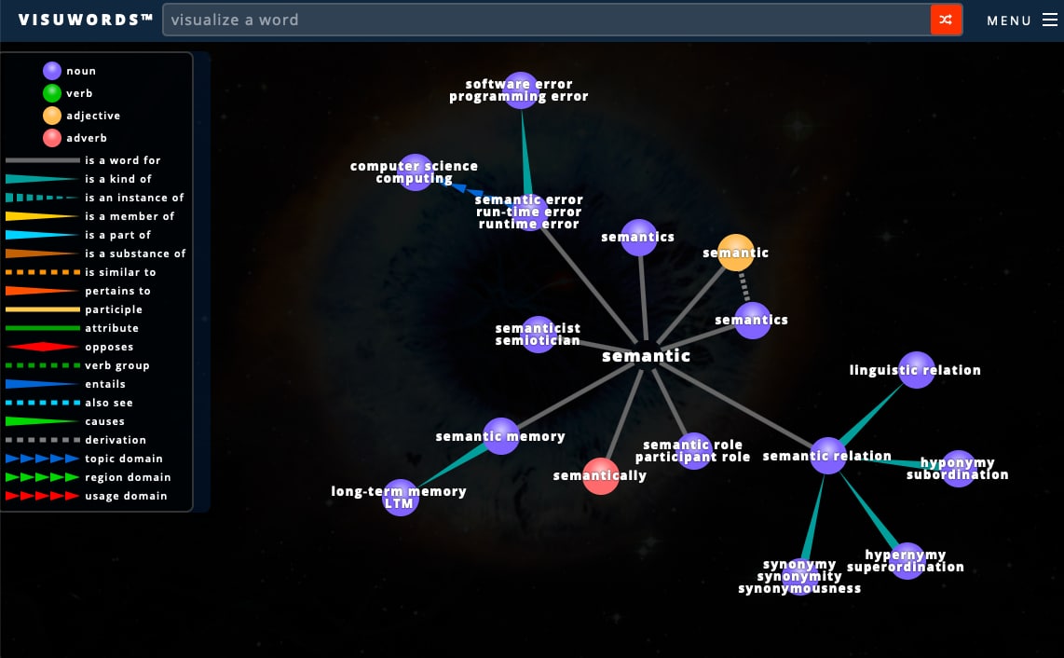Click the 'is an instance of' legend entry

tap(94, 198)
